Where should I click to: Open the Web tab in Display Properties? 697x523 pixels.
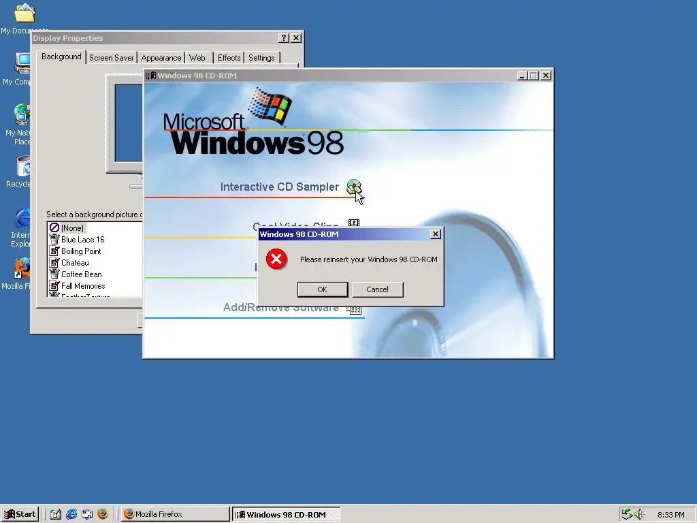point(197,58)
